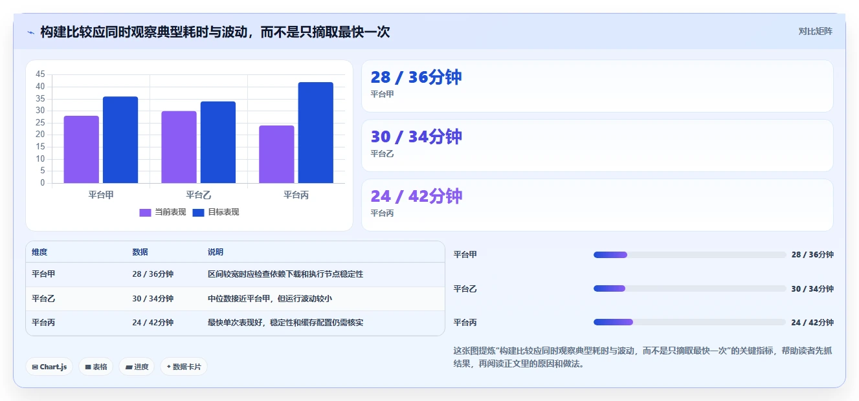859x401 pixels.
Task: Click the lightning icon beside the title
Action: [30, 32]
